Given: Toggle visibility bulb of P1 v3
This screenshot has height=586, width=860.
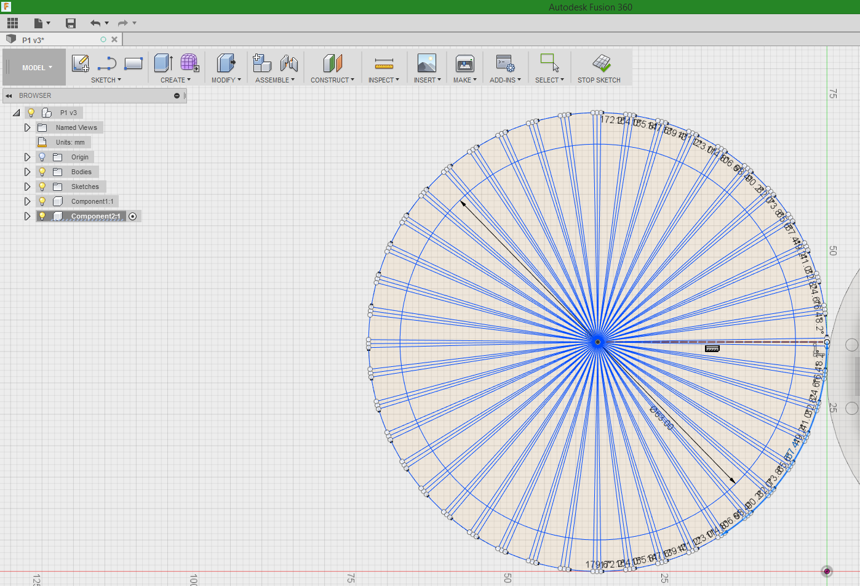Looking at the screenshot, I should coord(31,113).
